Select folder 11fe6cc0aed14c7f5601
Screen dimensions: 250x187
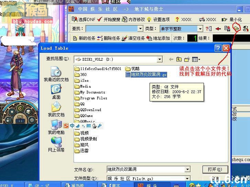pos(98,69)
